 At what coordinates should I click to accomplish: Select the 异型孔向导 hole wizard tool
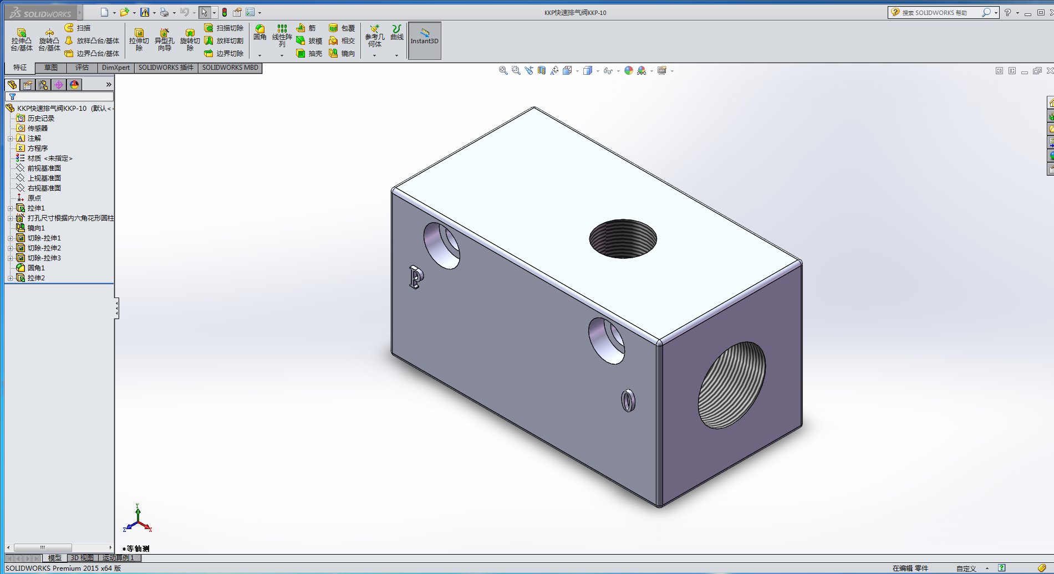164,40
